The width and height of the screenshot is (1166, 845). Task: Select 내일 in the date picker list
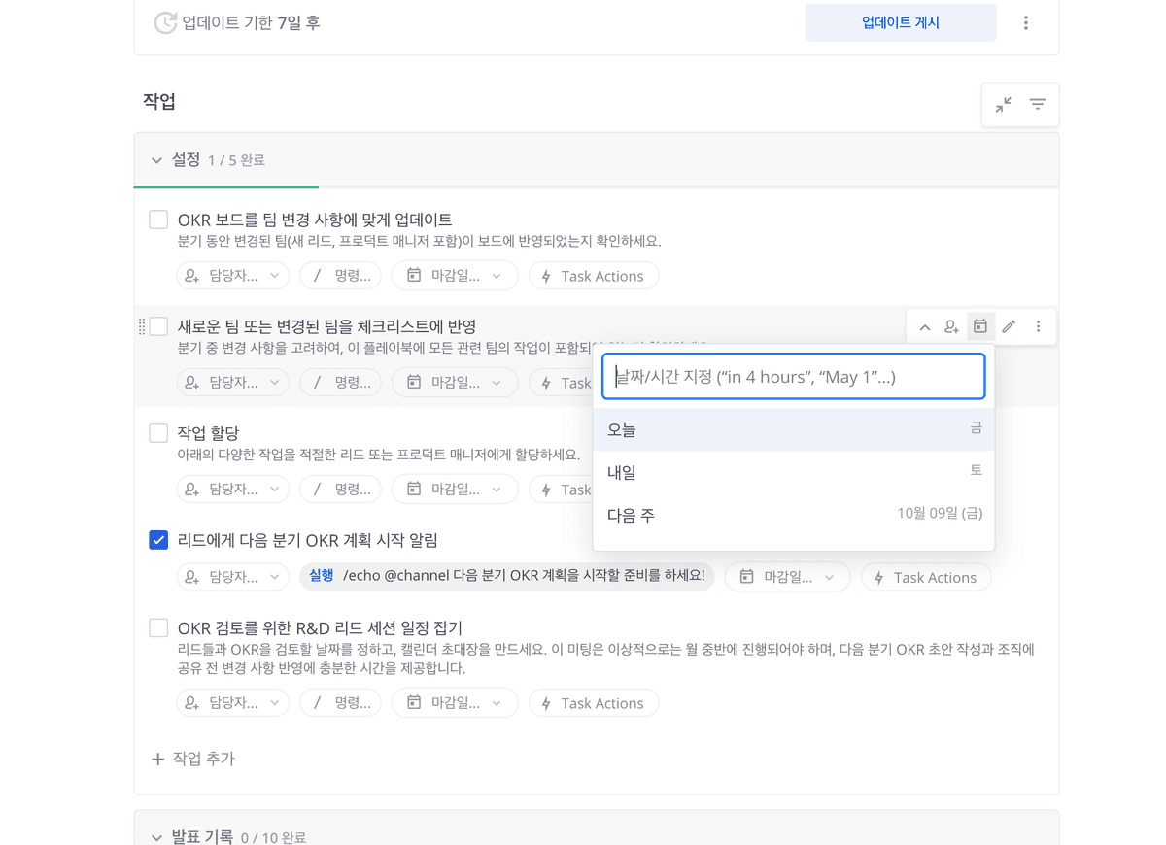click(x=794, y=472)
